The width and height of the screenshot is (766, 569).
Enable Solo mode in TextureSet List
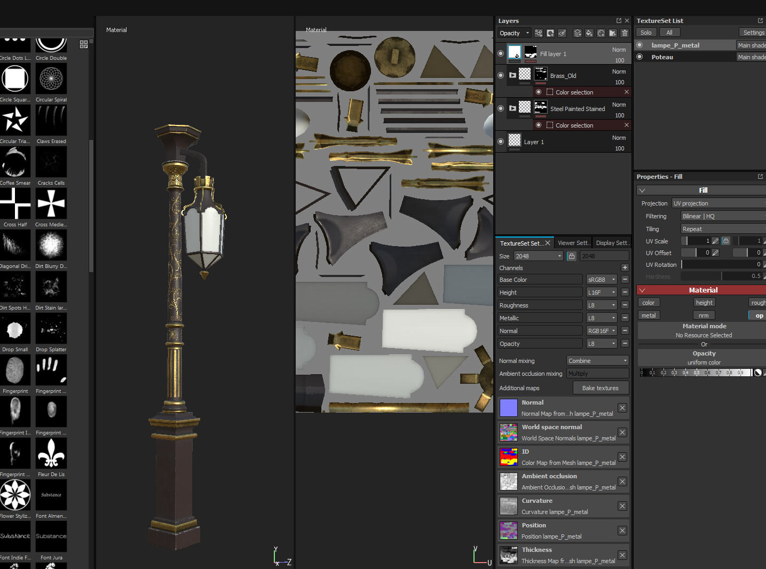click(x=645, y=32)
